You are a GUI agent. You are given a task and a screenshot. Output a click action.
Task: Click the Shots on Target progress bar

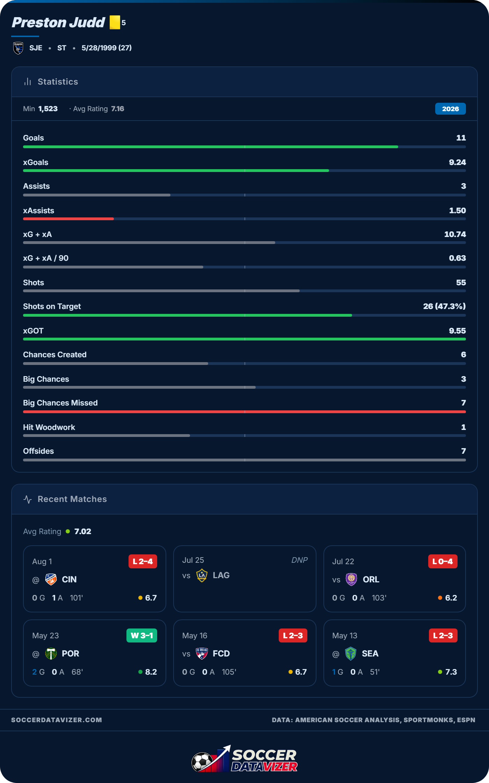(x=245, y=315)
